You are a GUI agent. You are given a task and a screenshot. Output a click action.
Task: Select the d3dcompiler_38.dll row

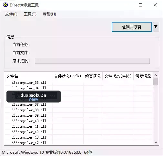pyautogui.click(x=79, y=110)
